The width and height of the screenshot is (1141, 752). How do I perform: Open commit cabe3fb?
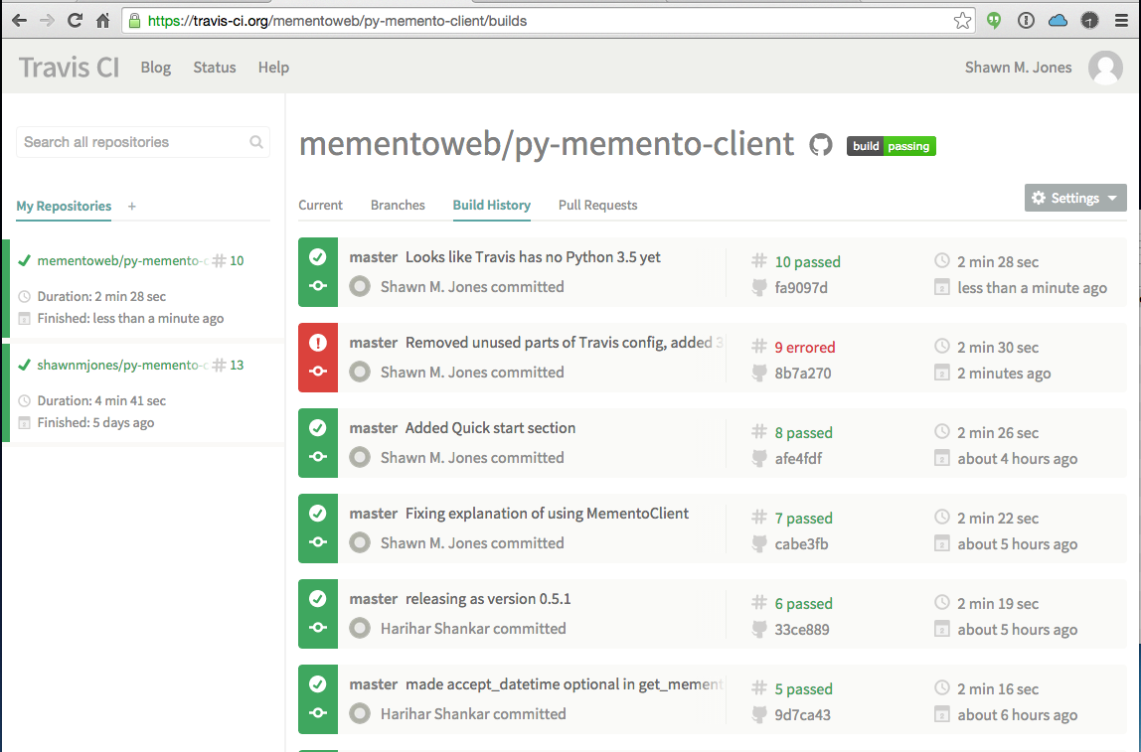(x=801, y=544)
